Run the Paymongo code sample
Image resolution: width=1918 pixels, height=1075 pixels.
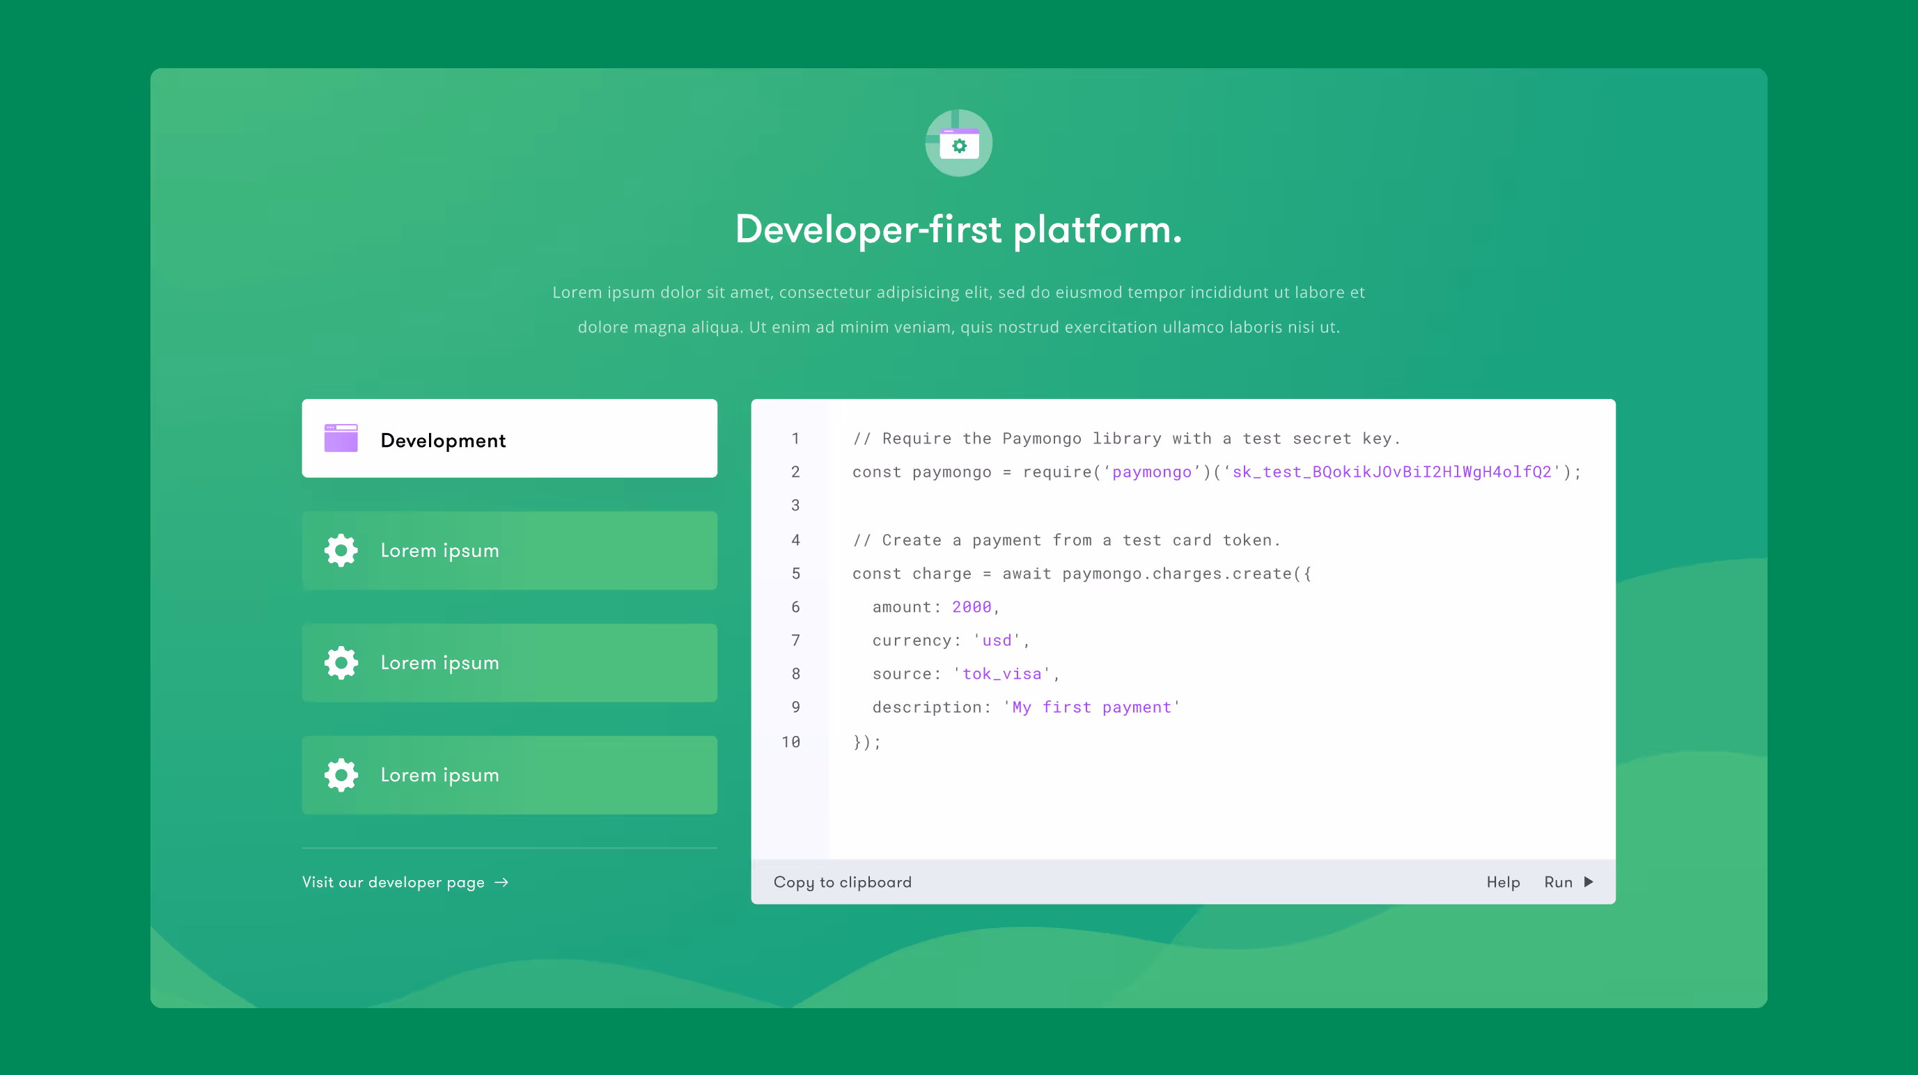pyautogui.click(x=1560, y=881)
